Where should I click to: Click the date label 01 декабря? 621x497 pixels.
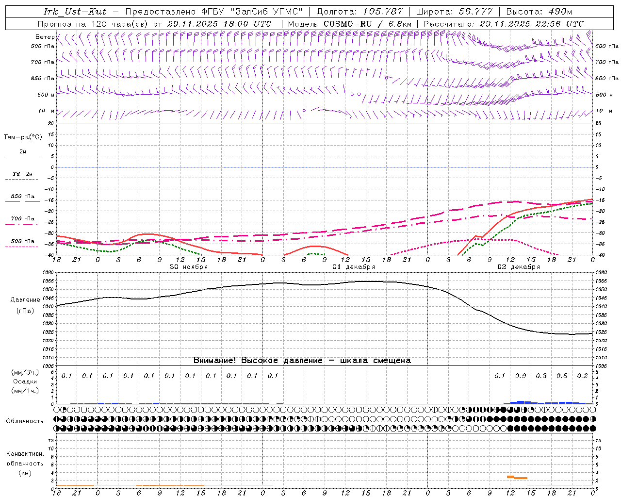[354, 266]
